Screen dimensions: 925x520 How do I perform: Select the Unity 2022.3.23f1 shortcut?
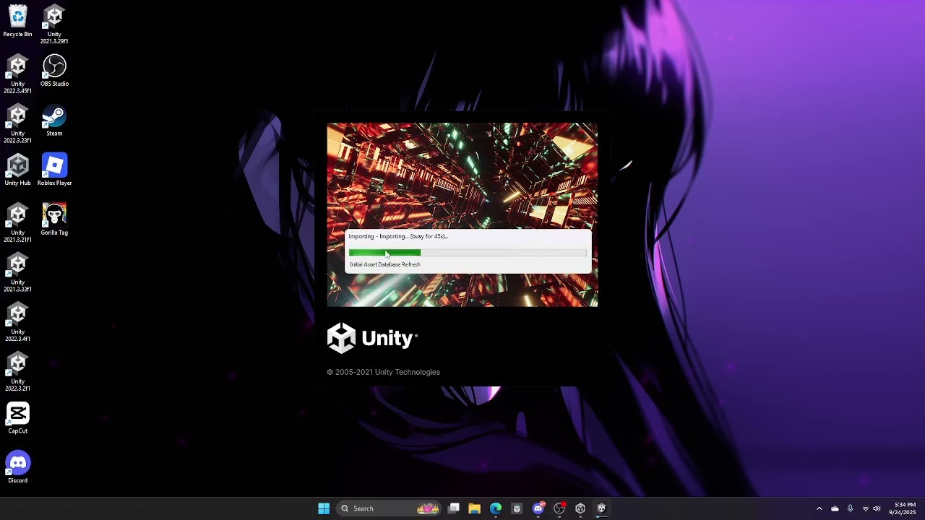tap(17, 124)
